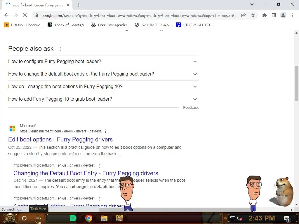The width and height of the screenshot is (299, 224).
Task: Expand 'How to configure' boot loader question
Action: (103, 62)
